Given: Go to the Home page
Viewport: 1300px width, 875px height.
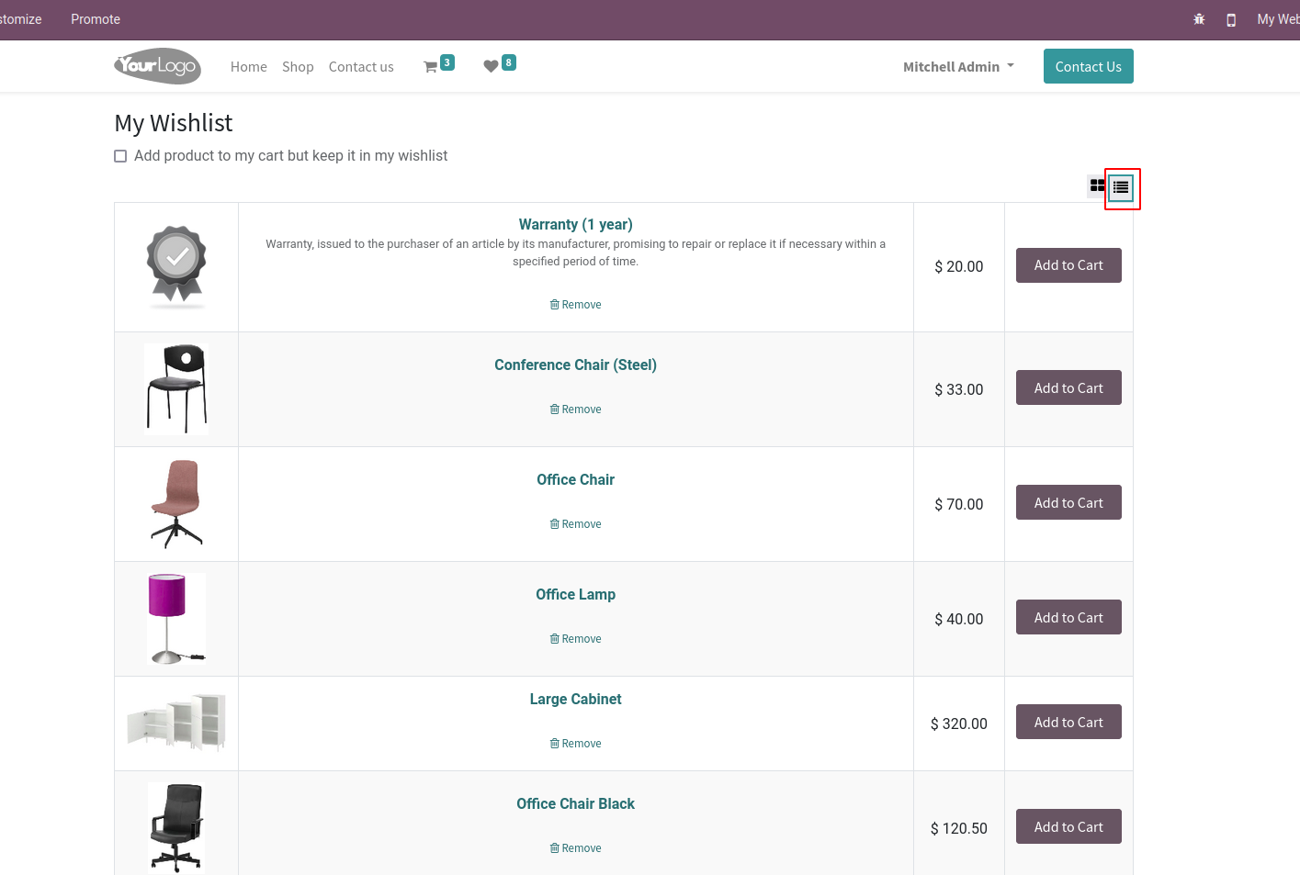Looking at the screenshot, I should [249, 67].
